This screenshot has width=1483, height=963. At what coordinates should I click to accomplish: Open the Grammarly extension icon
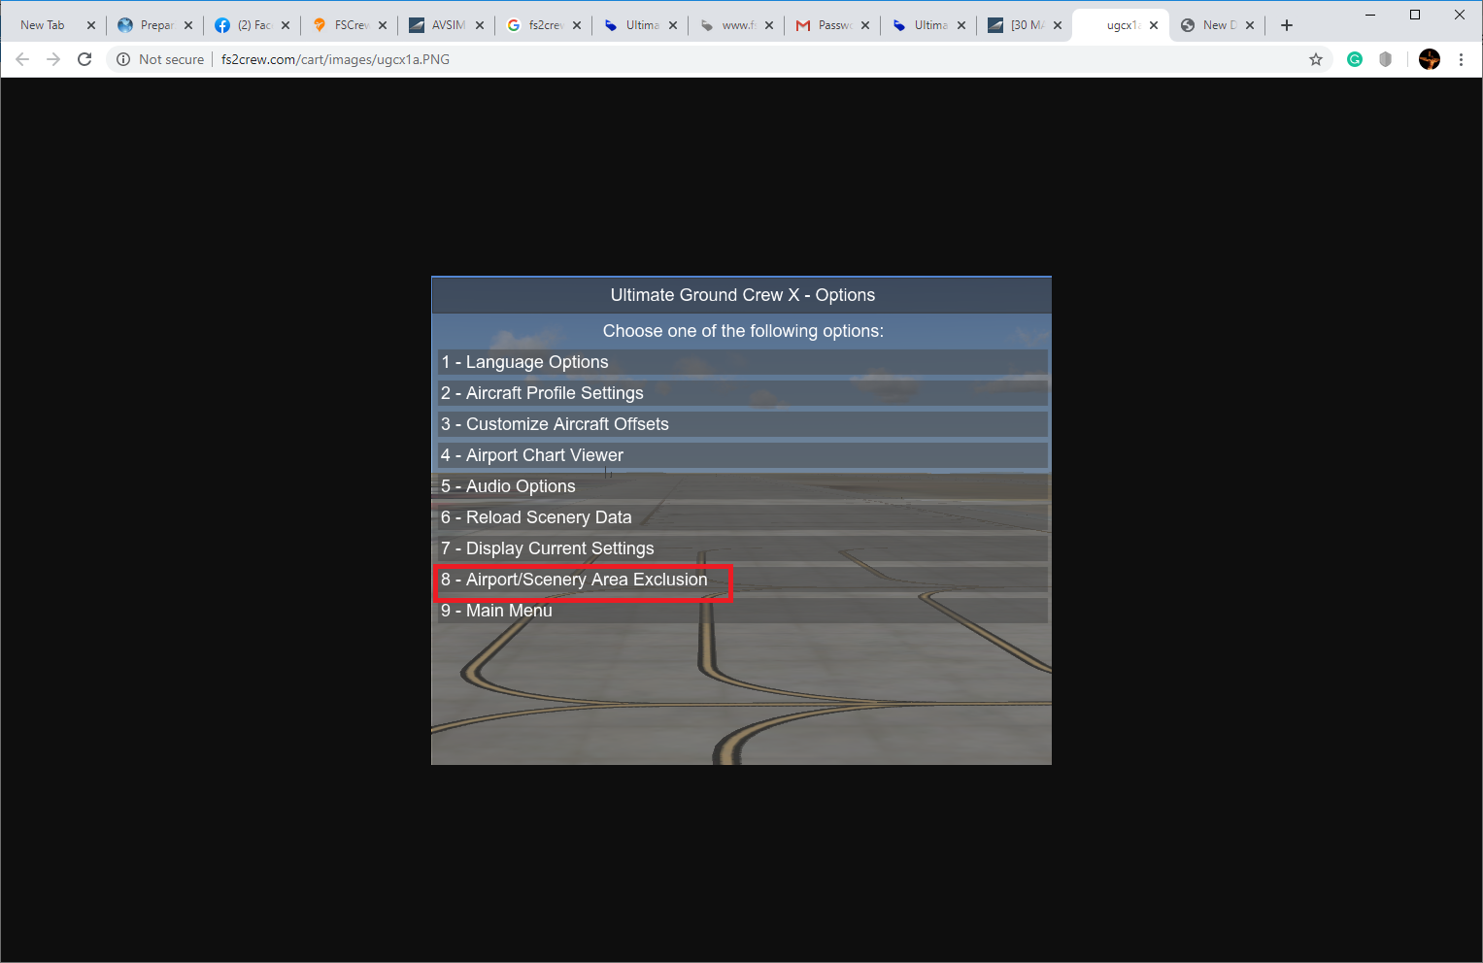point(1355,59)
